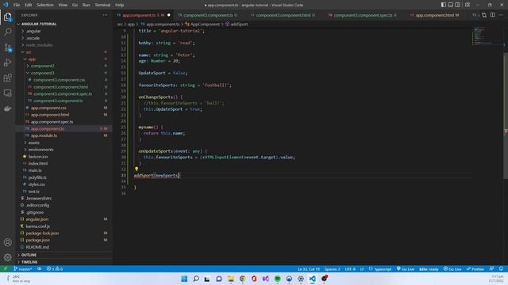508x285 pixels.
Task: Click the lightbulb quick-fix icon in editor
Action: click(137, 169)
